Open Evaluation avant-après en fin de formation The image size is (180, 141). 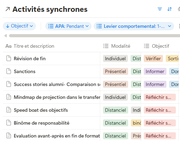57,136
